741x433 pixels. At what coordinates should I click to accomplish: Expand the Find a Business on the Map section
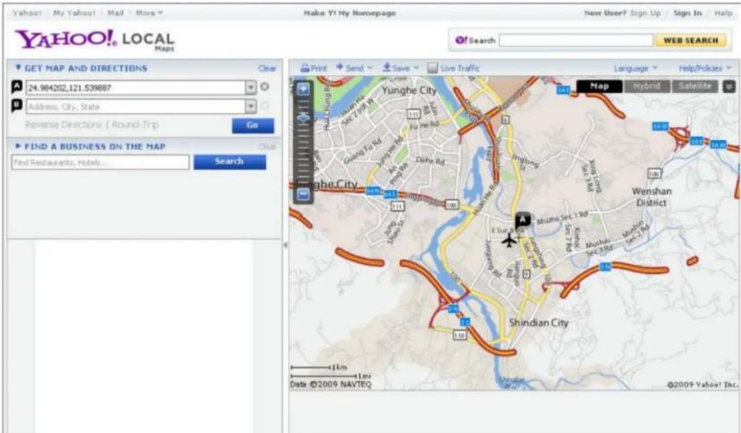(x=18, y=147)
